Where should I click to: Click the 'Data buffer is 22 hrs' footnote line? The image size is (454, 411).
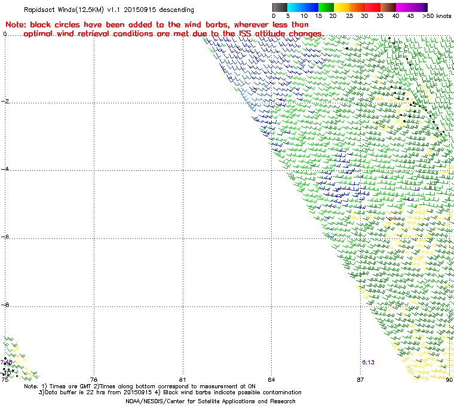pos(170,392)
